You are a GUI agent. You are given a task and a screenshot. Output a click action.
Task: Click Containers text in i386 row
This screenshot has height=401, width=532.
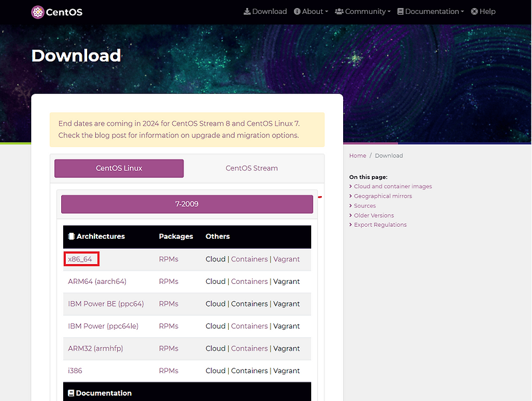point(249,371)
